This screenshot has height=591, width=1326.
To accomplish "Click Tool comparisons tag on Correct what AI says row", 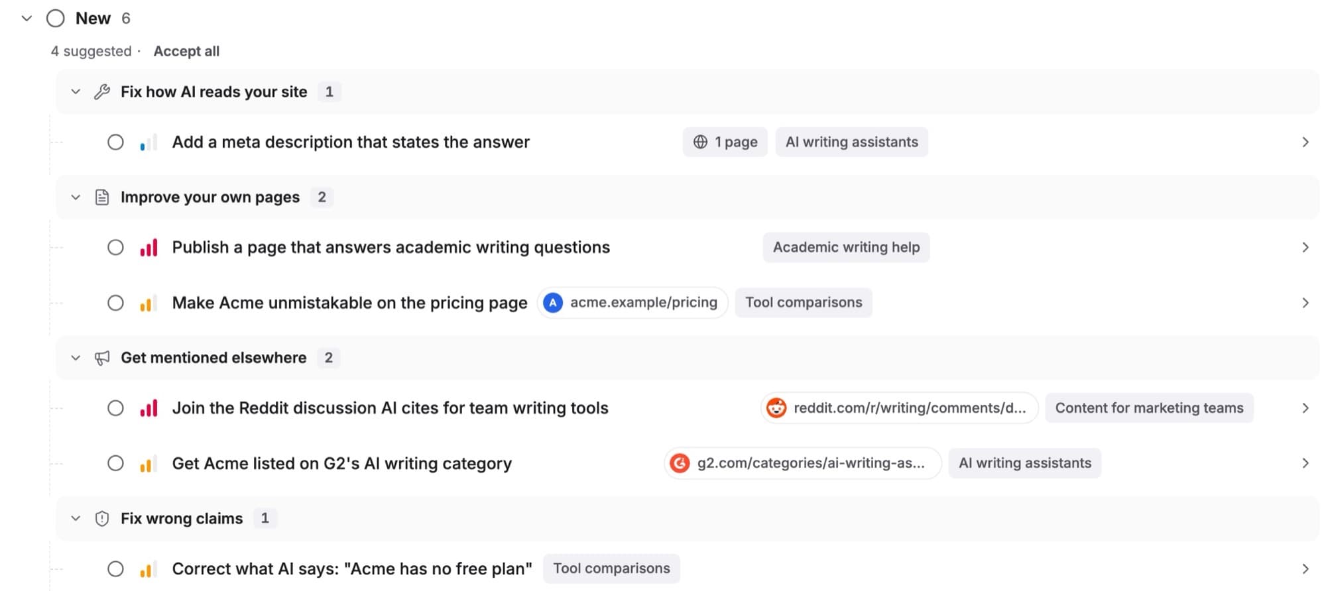I will pyautogui.click(x=611, y=568).
